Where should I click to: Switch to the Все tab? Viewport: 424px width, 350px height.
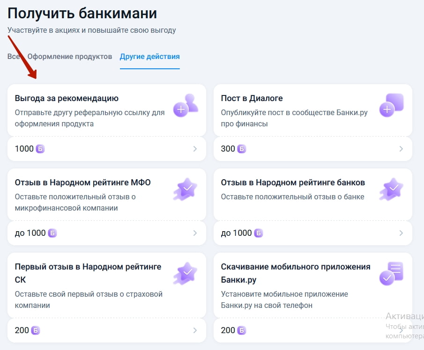click(x=14, y=57)
